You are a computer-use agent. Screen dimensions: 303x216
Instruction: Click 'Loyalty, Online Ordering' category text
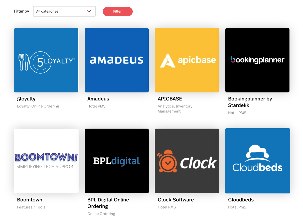pos(38,106)
